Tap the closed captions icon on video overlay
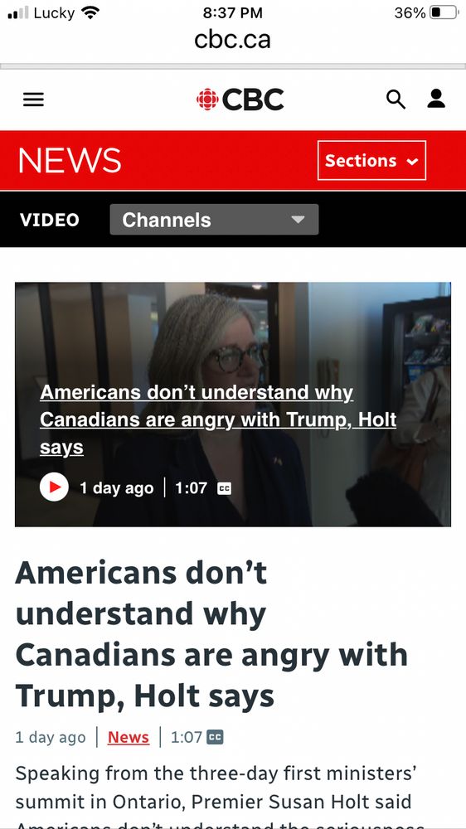 tap(224, 488)
